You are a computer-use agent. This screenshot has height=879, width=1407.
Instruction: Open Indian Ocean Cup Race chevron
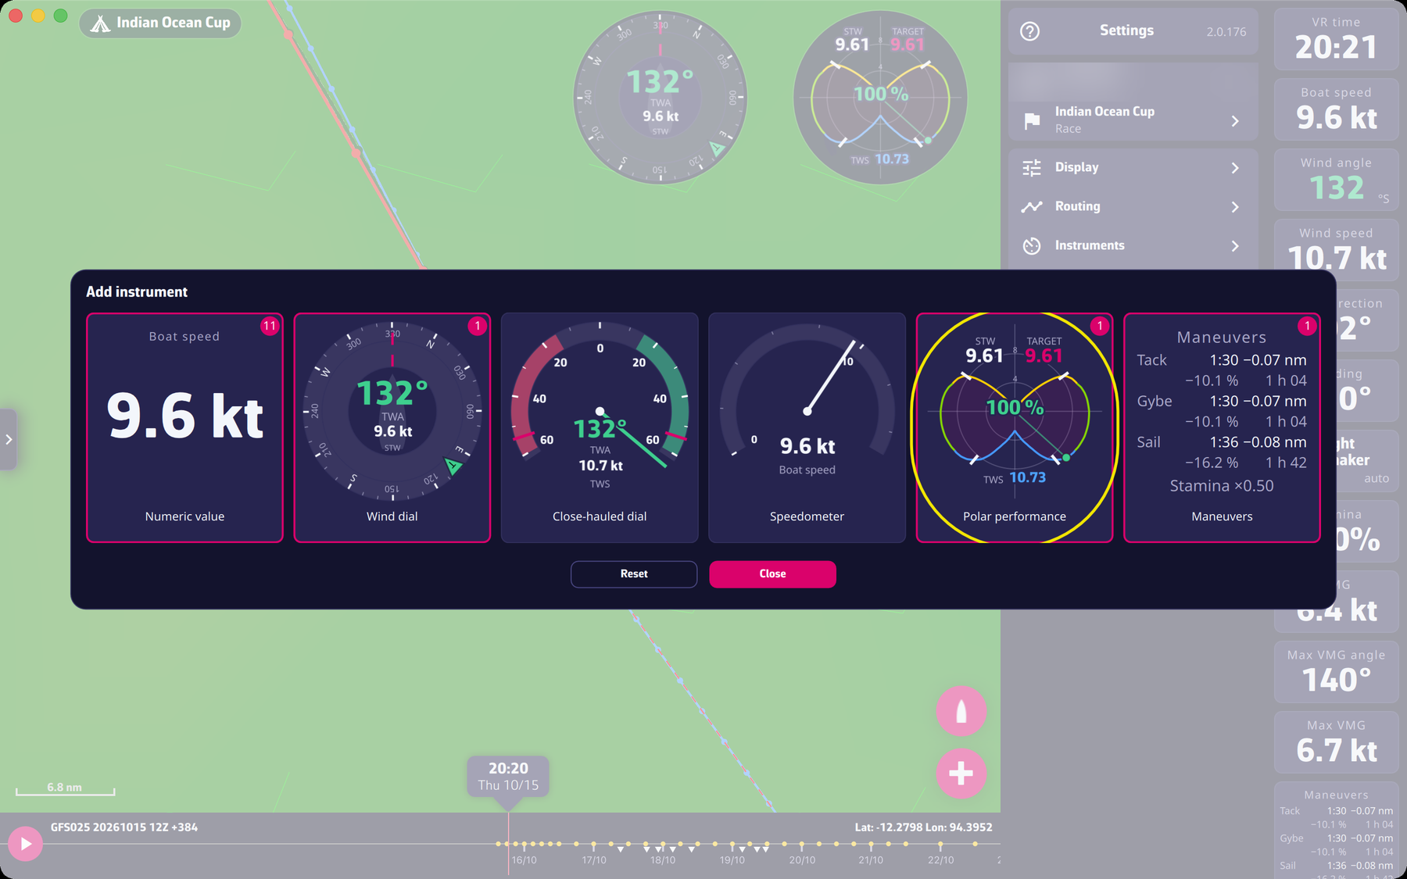tap(1235, 121)
